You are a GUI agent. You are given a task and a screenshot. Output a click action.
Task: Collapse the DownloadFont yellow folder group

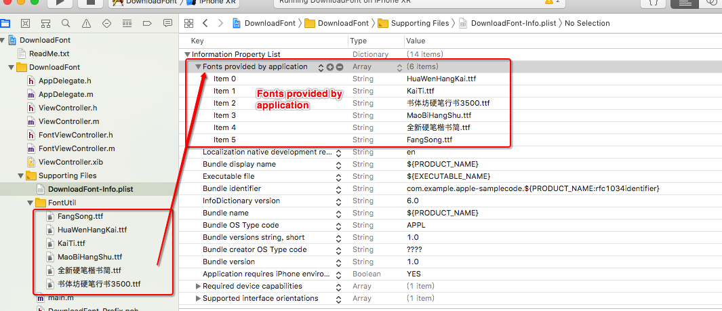tap(11, 67)
